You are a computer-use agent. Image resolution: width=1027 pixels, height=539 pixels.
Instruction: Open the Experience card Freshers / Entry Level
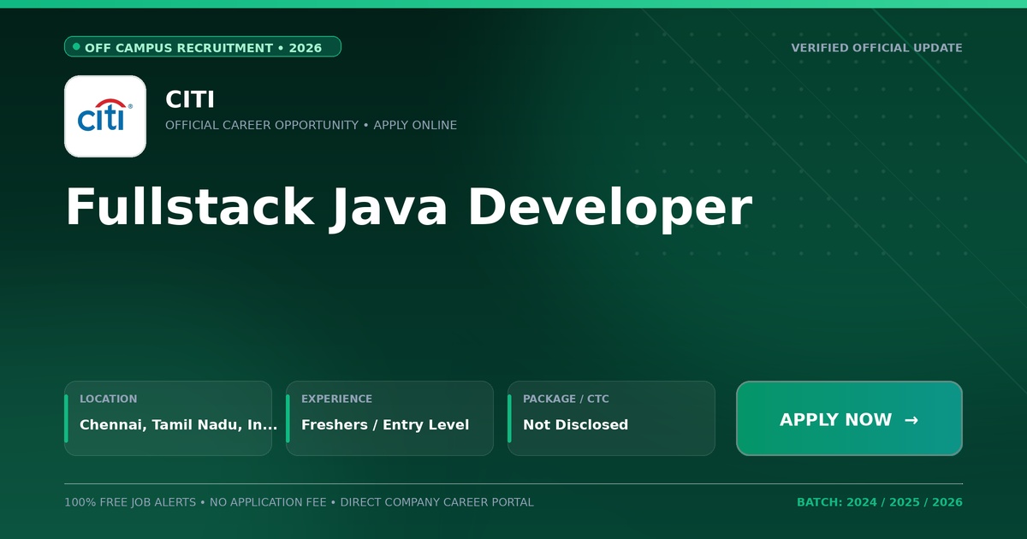point(389,418)
